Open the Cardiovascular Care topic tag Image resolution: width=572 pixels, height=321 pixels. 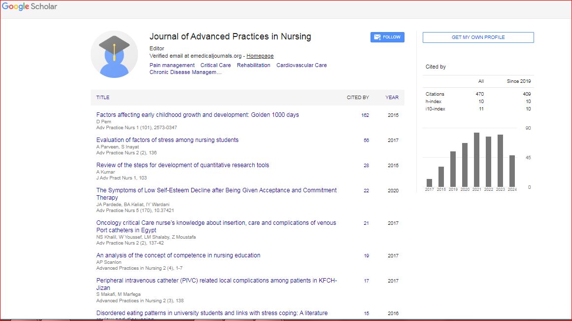tap(301, 65)
